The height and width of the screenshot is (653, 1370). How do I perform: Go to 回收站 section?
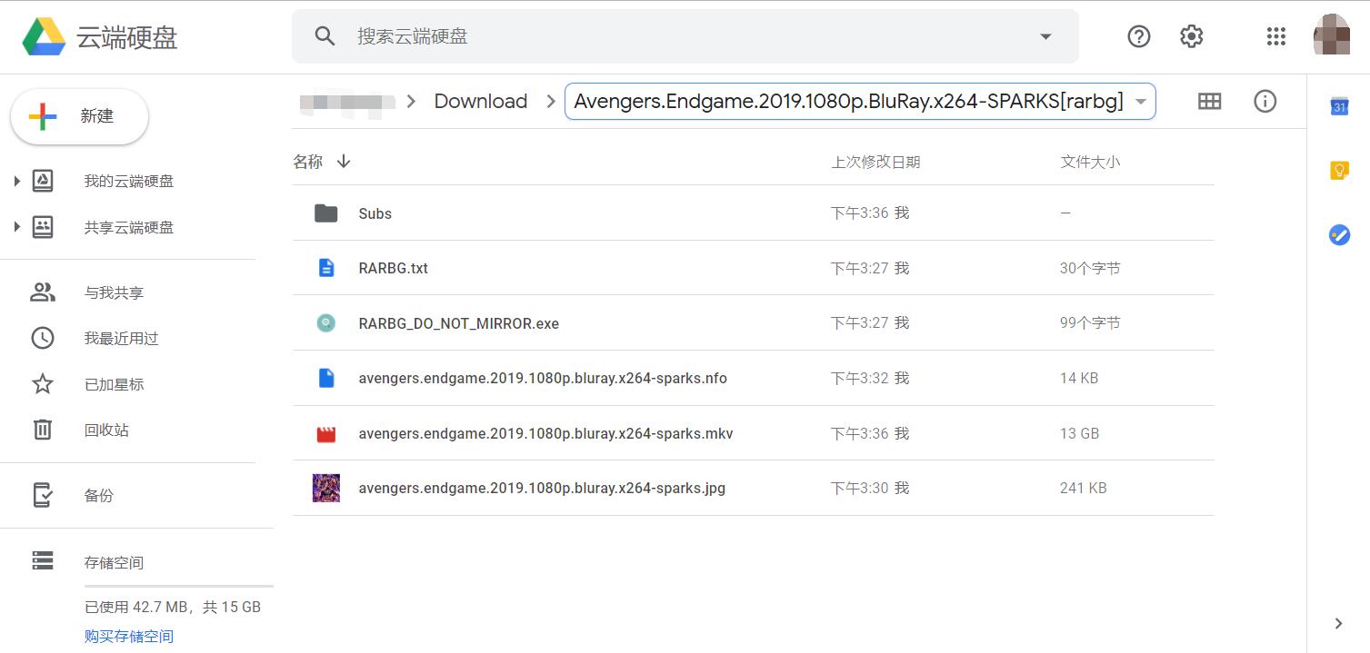106,430
